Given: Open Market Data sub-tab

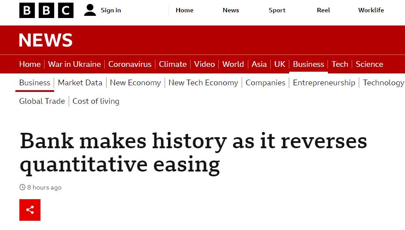Looking at the screenshot, I should (x=80, y=83).
